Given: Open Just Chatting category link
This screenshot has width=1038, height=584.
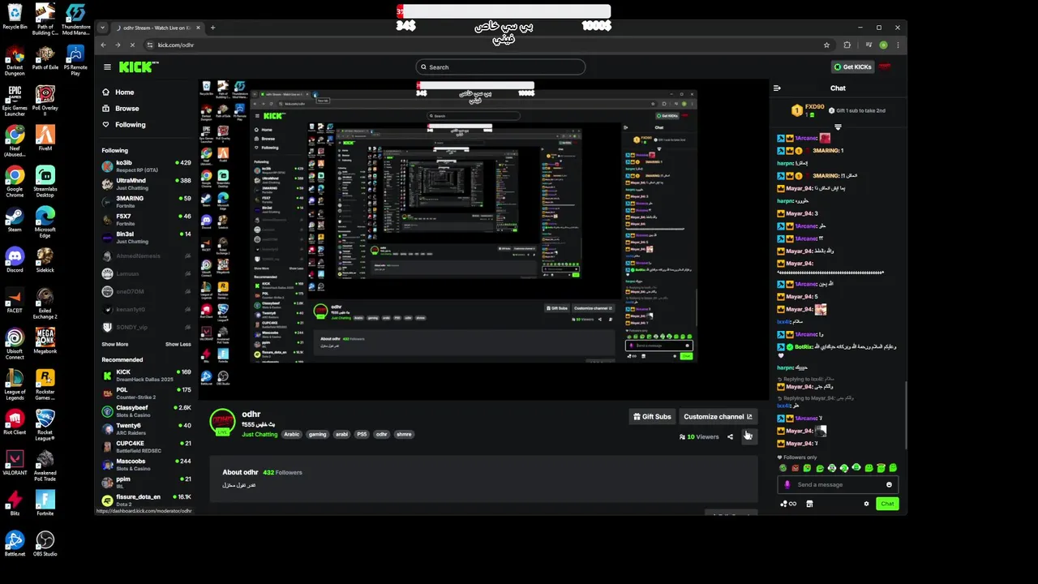Looking at the screenshot, I should (259, 434).
